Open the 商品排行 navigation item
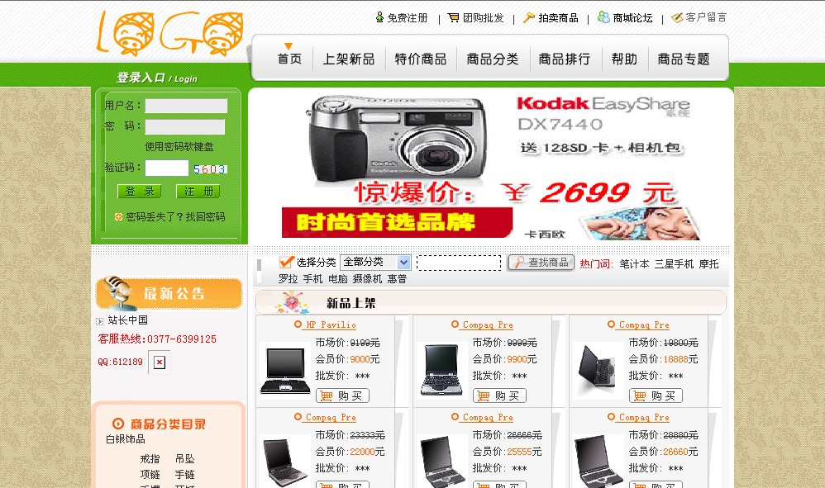 coord(564,59)
